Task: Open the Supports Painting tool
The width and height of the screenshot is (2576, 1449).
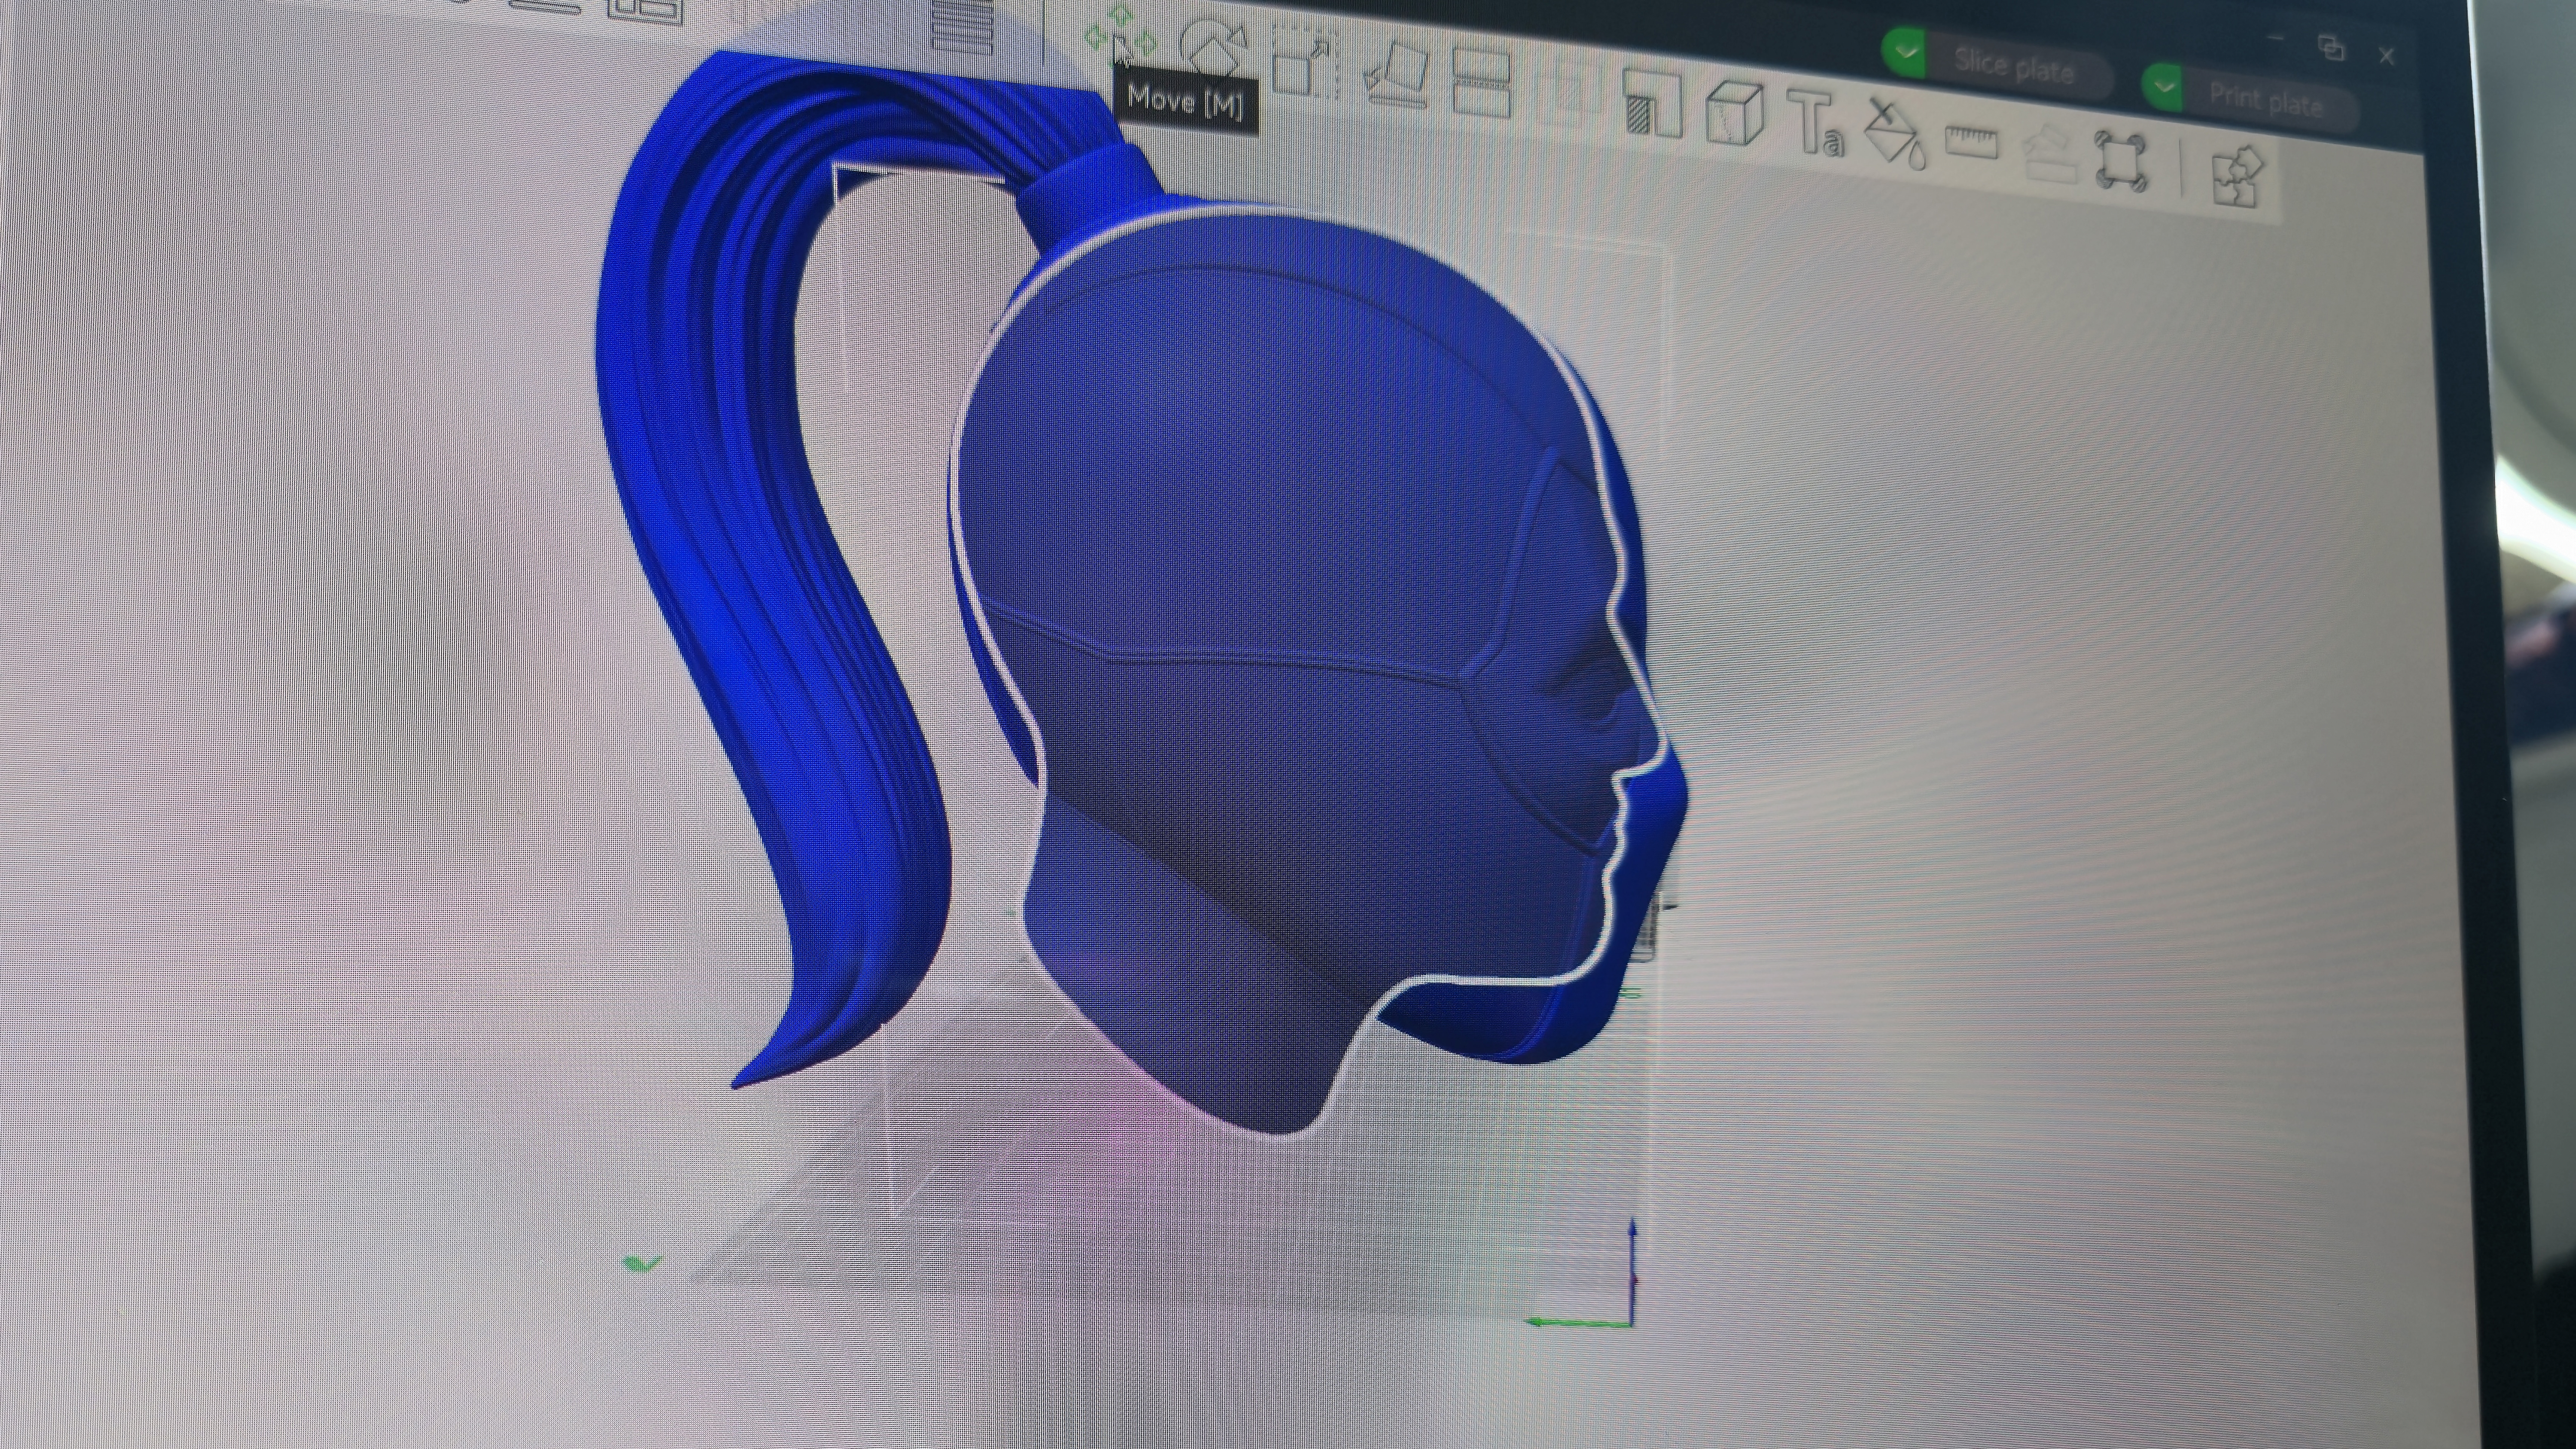Action: tap(1652, 104)
